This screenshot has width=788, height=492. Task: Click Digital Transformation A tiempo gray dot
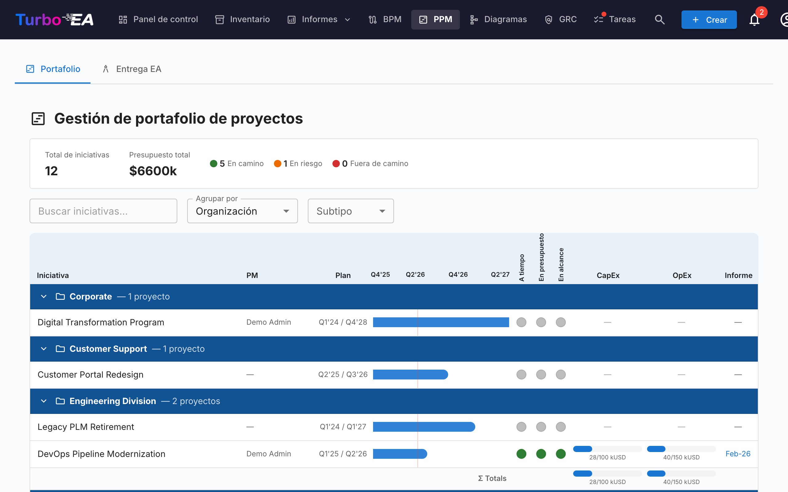click(521, 322)
